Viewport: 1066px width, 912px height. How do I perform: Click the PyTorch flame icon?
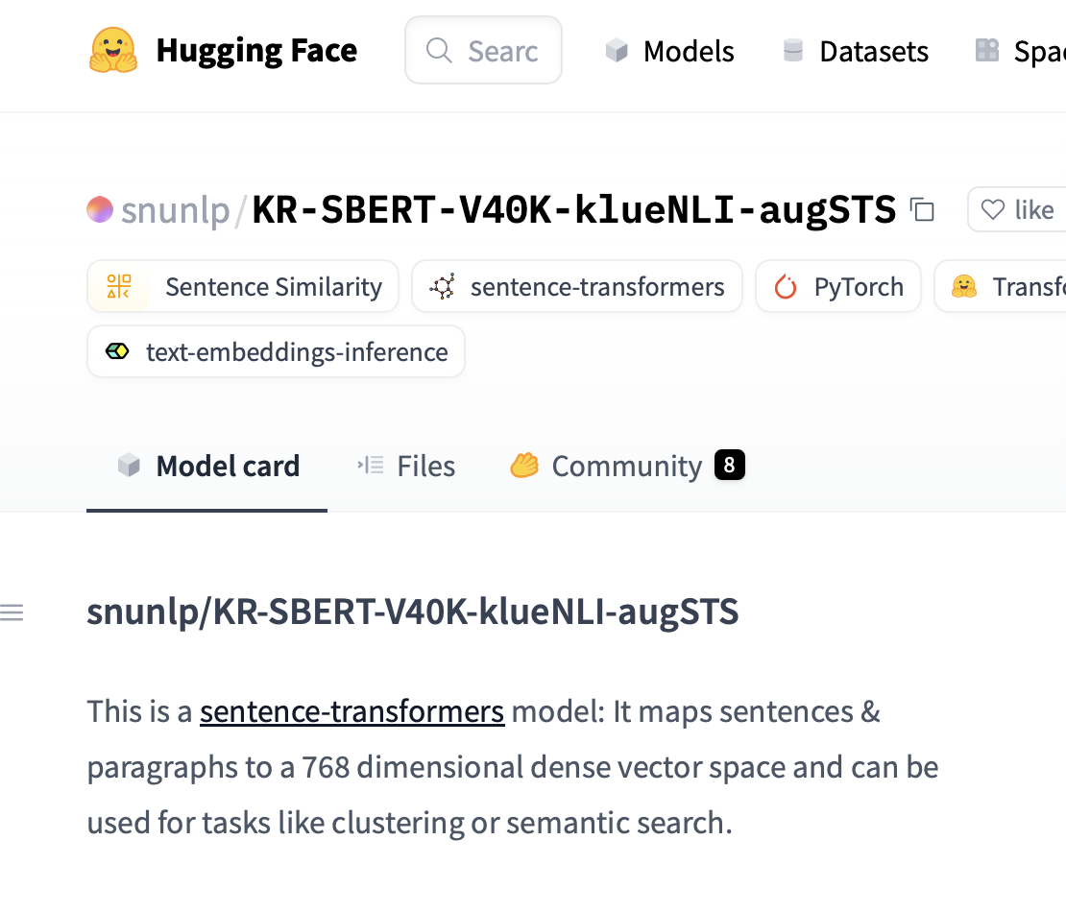(786, 287)
